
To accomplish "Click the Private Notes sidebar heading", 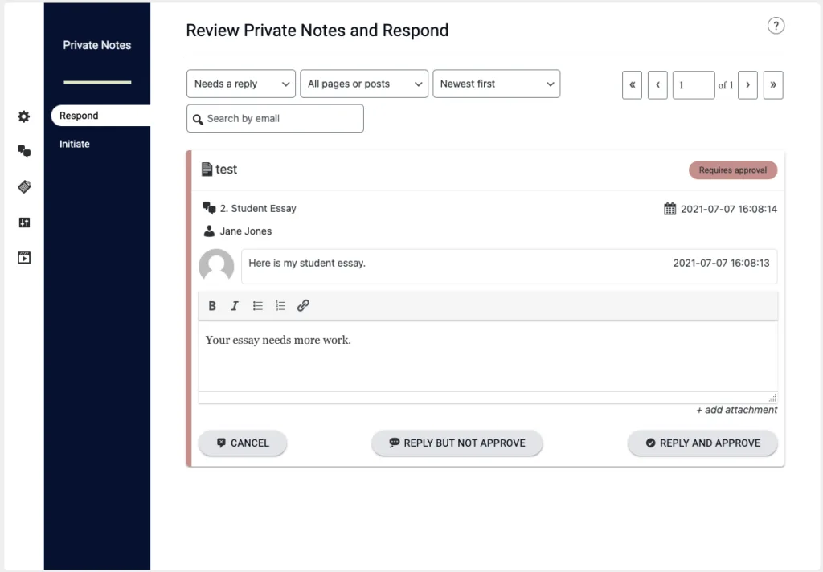I will click(x=97, y=45).
